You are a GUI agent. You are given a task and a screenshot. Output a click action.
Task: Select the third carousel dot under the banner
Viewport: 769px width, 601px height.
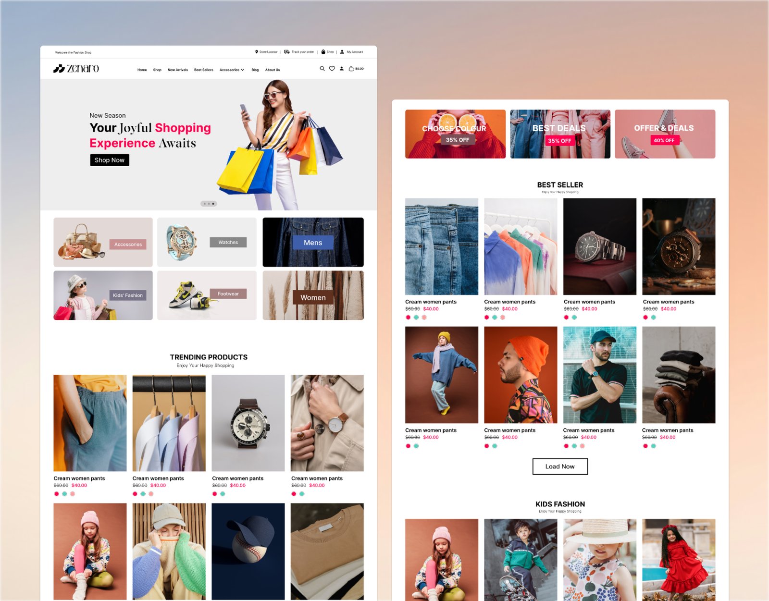[x=213, y=204]
